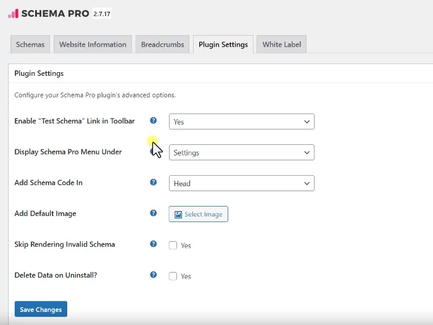
Task: Expand the Add Schema Code In dropdown
Action: (242, 183)
